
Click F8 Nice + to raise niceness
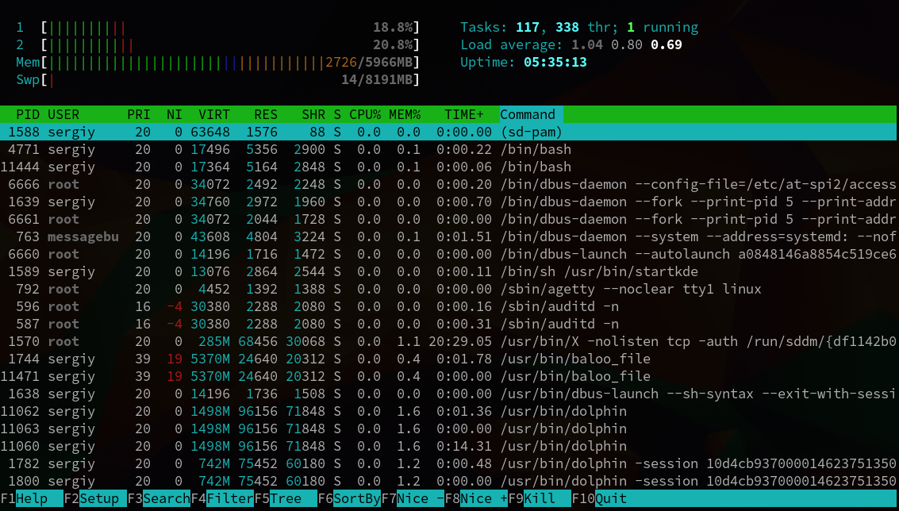pyautogui.click(x=476, y=498)
